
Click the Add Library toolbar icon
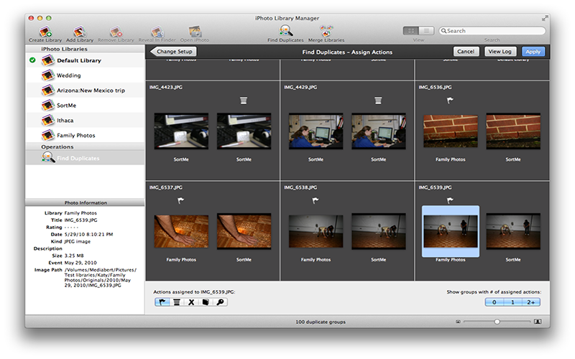(x=80, y=32)
